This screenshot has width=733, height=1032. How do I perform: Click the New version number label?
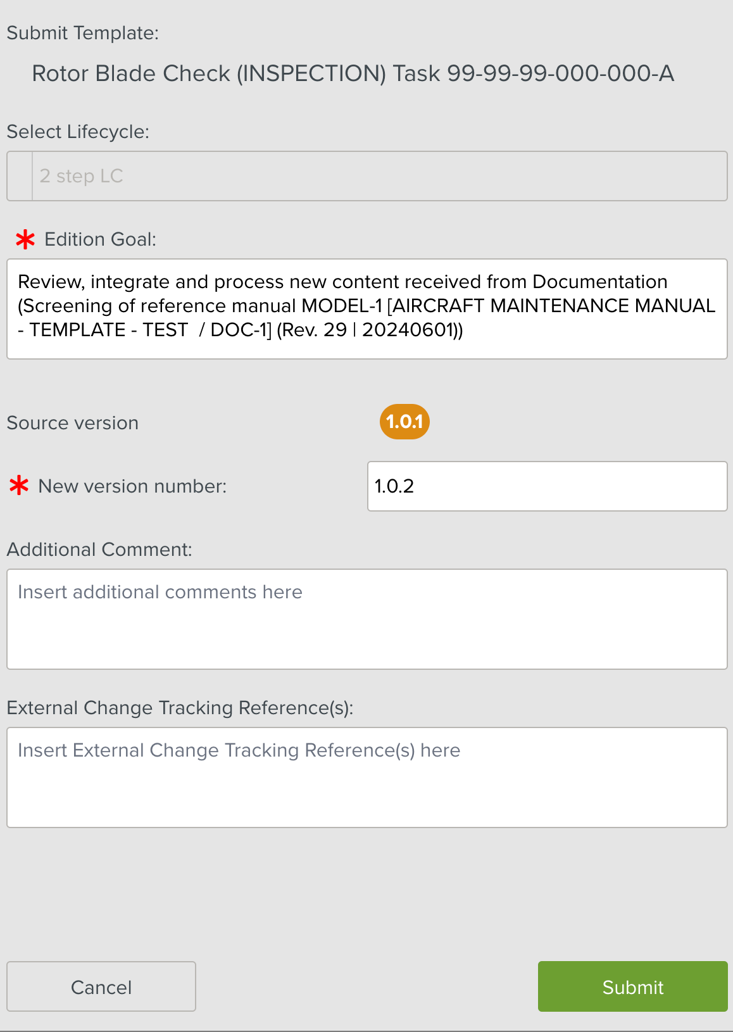pyautogui.click(x=132, y=486)
